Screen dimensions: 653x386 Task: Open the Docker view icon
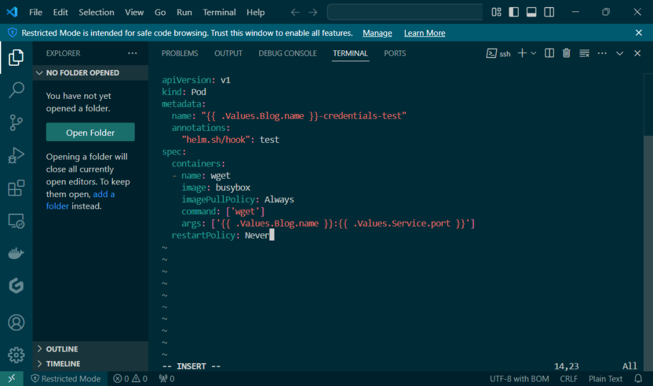(x=16, y=253)
